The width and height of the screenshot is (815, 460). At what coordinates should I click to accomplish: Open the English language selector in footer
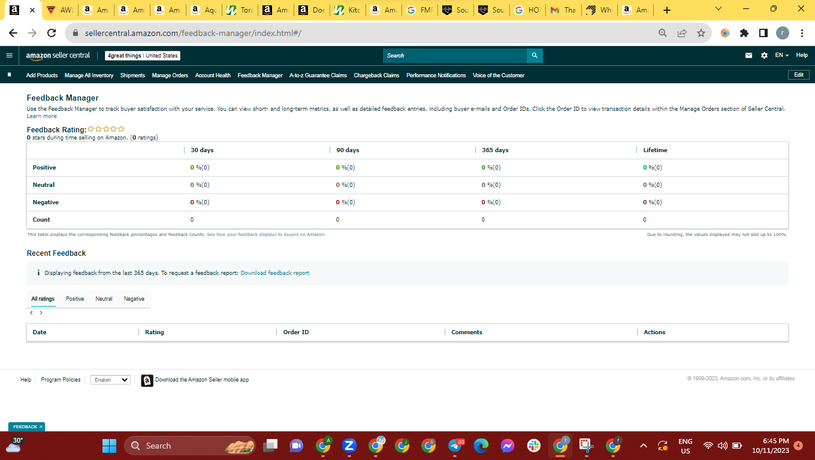point(110,380)
